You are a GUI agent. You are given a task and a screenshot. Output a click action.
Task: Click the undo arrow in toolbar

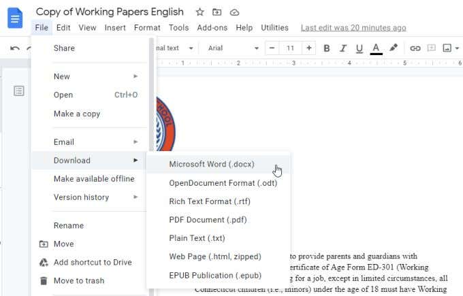coord(15,48)
